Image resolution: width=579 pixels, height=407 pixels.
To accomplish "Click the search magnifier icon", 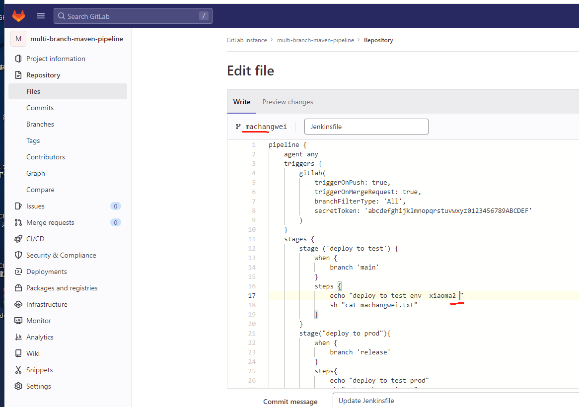I will coord(62,16).
